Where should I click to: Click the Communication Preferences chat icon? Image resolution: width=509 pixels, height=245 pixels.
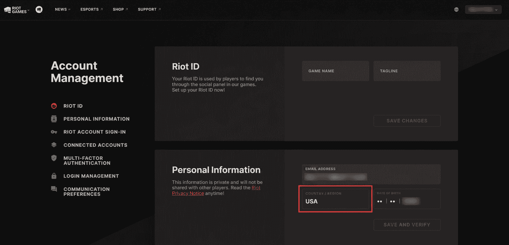tap(54, 189)
